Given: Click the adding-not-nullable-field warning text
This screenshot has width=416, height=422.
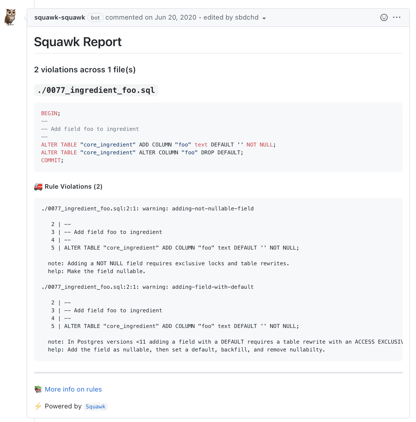Looking at the screenshot, I should click(x=212, y=208).
